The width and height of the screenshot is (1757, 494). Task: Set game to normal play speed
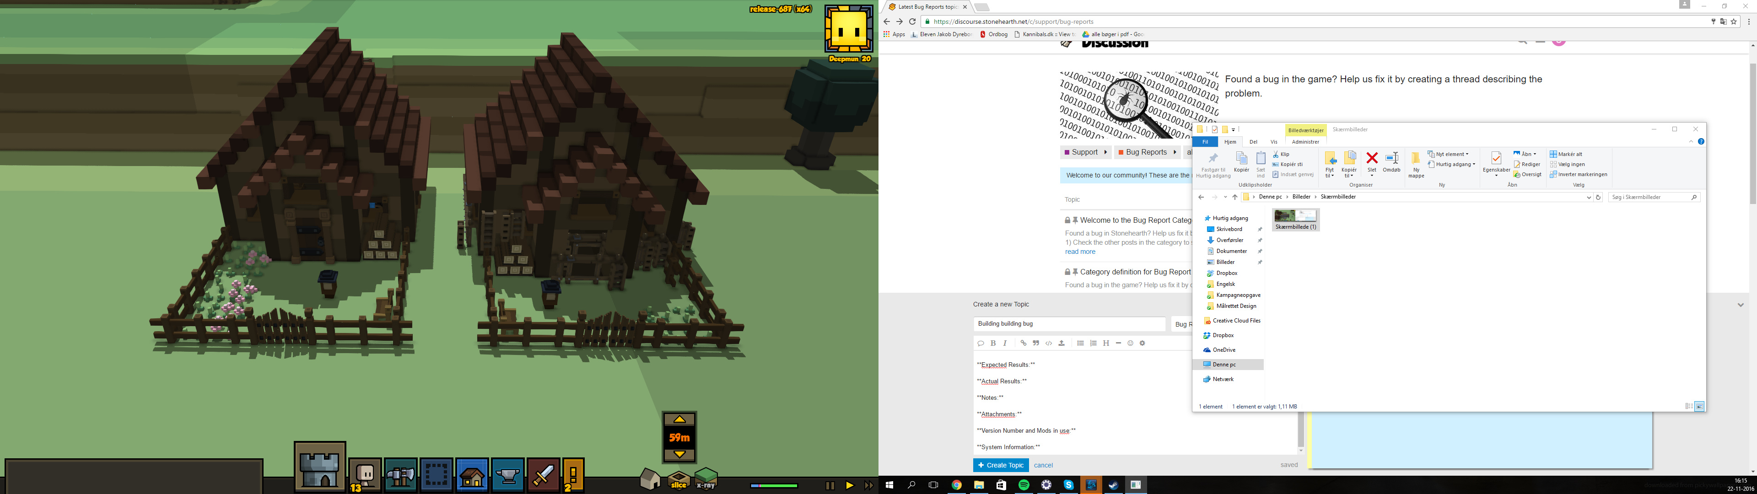[849, 486]
